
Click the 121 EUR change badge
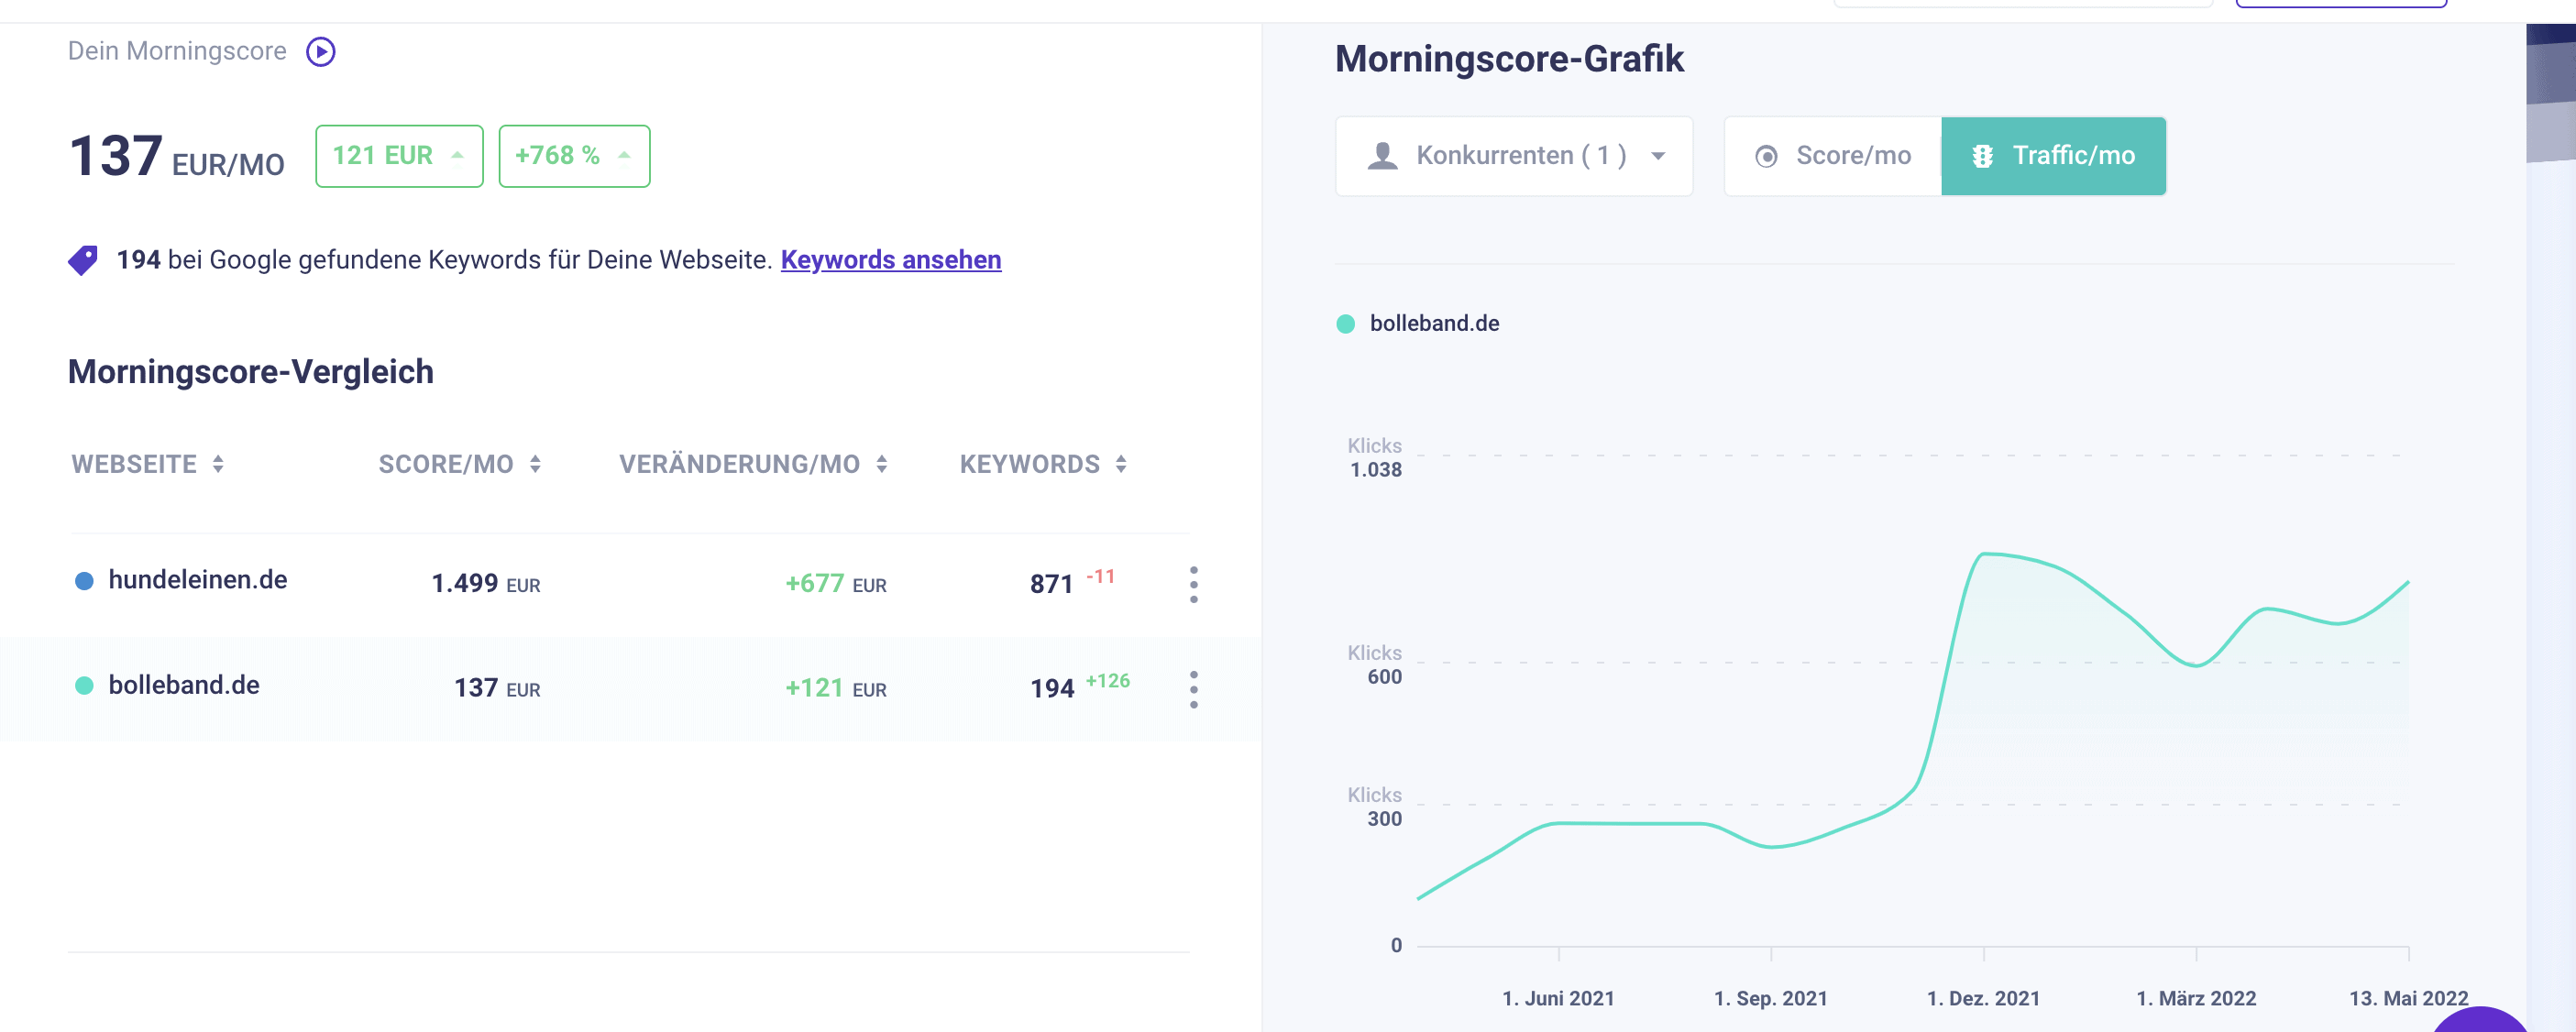point(399,156)
